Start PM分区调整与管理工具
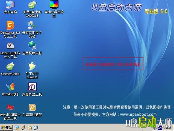The image size is (174, 131). pyautogui.click(x=10, y=107)
